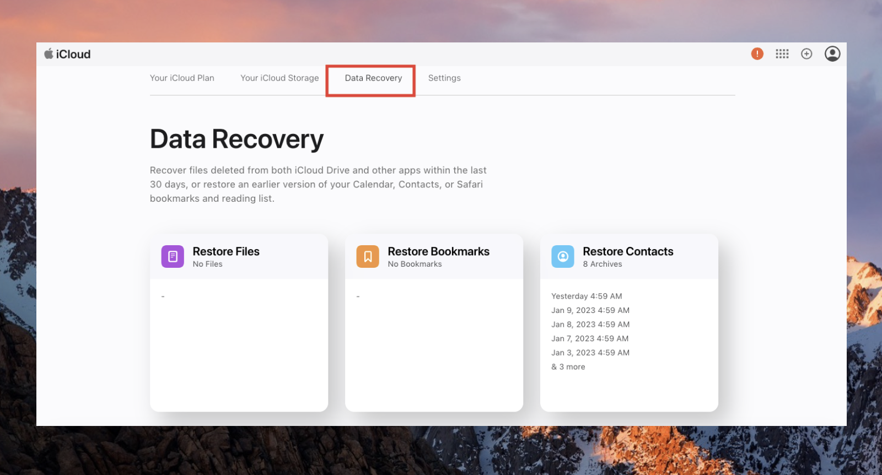Click the iCloud logo in the header
The width and height of the screenshot is (882, 475).
67,54
